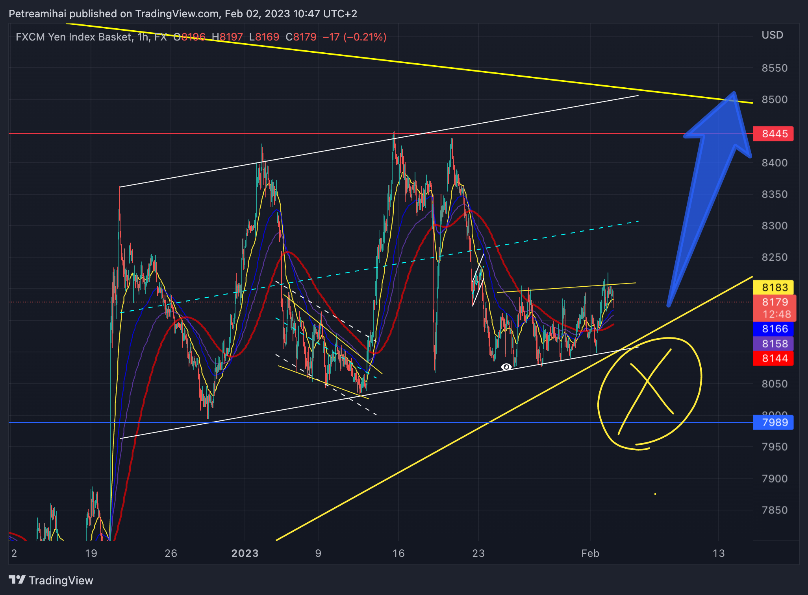The image size is (808, 595).
Task: Click the Feb date axis label
Action: pyautogui.click(x=590, y=553)
